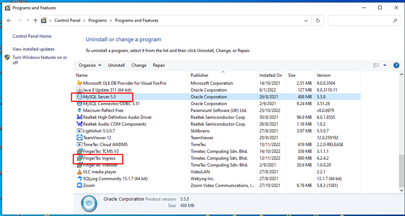Open the Help question mark icon
This screenshot has width=405, height=216.
pyautogui.click(x=396, y=66)
